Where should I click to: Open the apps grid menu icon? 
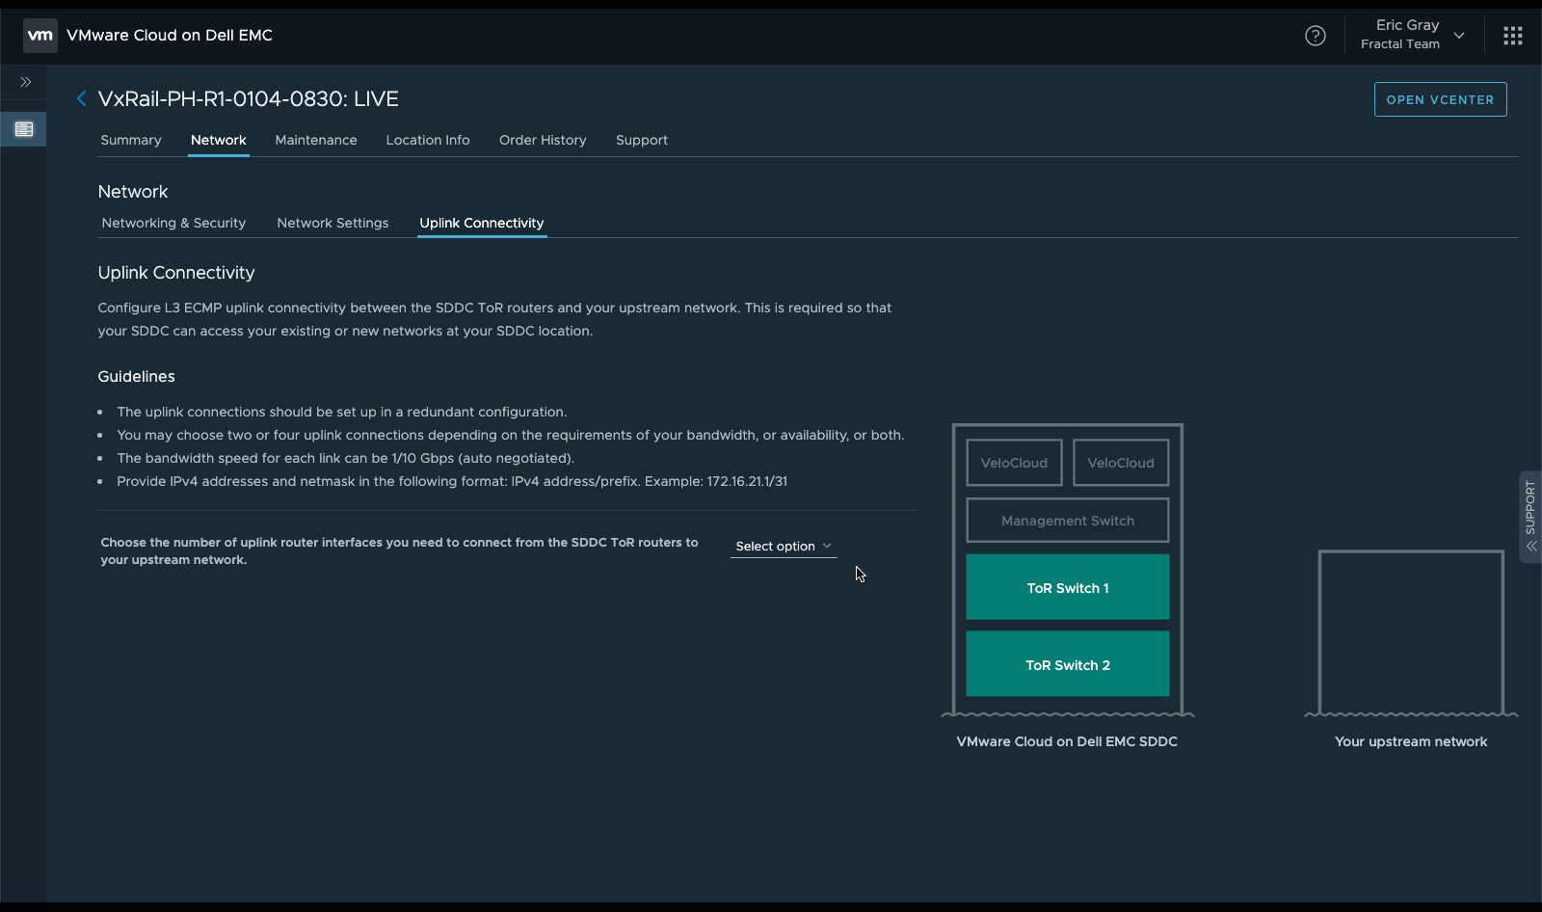tap(1512, 36)
